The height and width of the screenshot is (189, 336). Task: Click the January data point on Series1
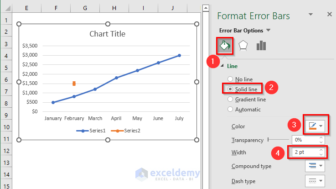53,103
